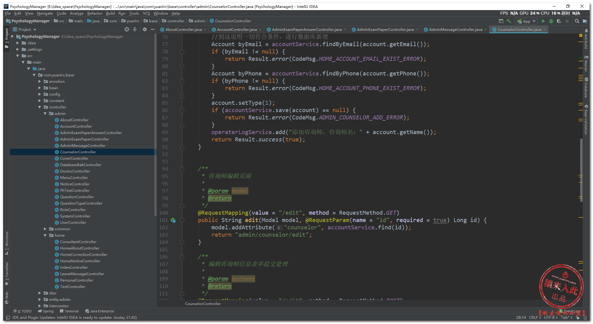Collapse the admin folder in project tree
The height and width of the screenshot is (324, 593).
(x=45, y=114)
